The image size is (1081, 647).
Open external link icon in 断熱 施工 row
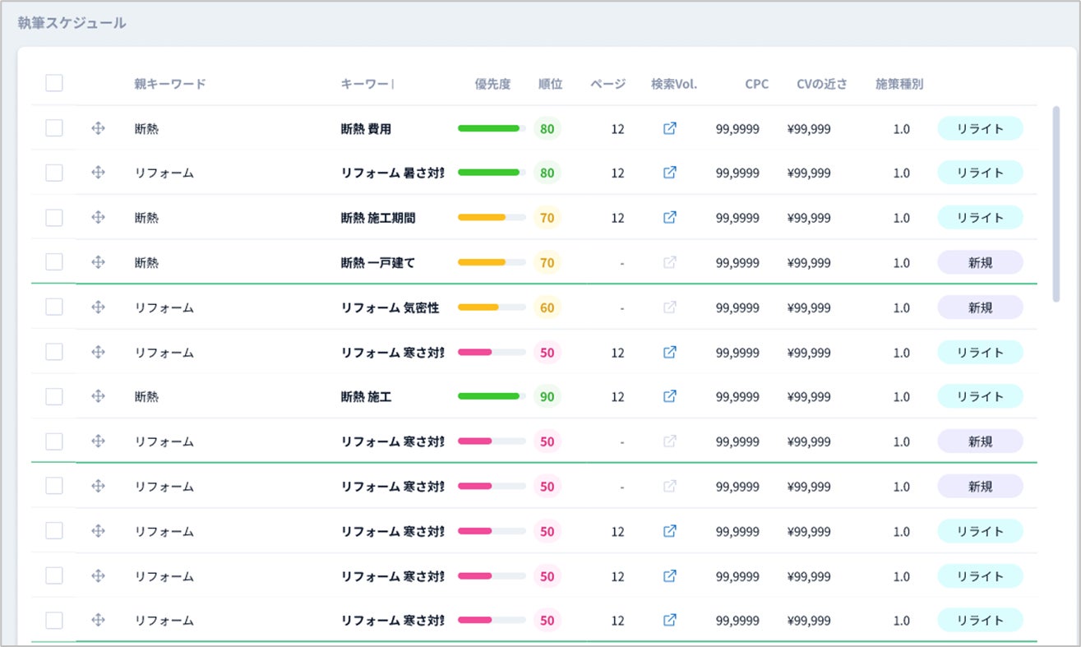coord(670,396)
